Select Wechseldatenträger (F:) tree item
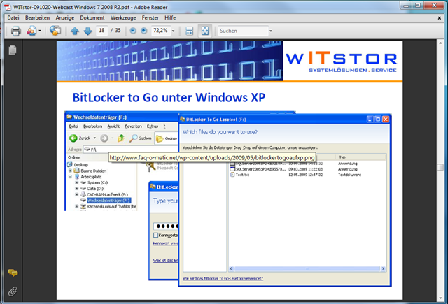 (109, 201)
